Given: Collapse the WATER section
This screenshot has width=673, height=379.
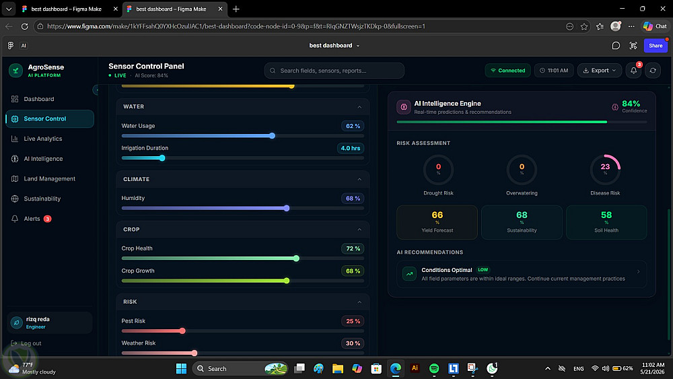Looking at the screenshot, I should pyautogui.click(x=359, y=107).
